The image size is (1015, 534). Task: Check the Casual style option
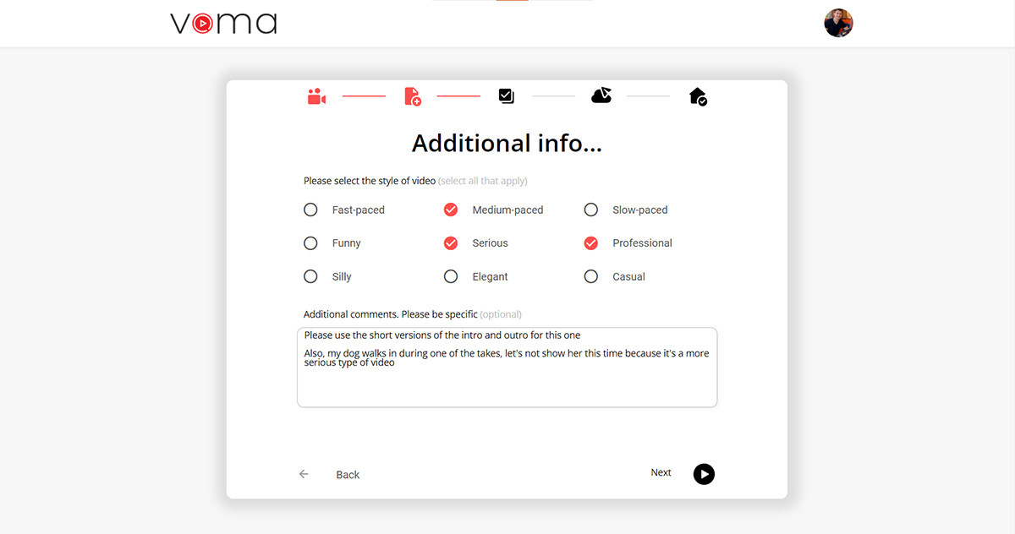tap(591, 276)
